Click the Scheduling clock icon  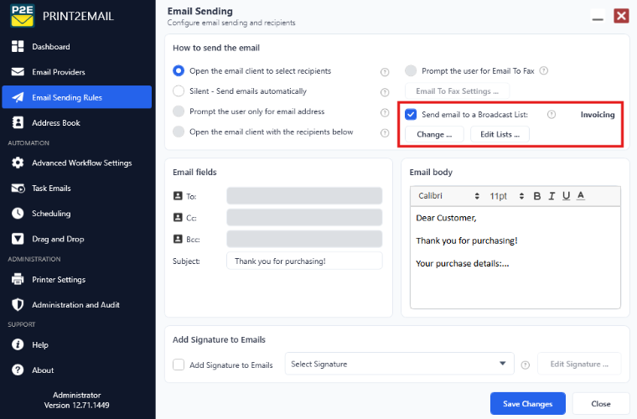pos(18,213)
